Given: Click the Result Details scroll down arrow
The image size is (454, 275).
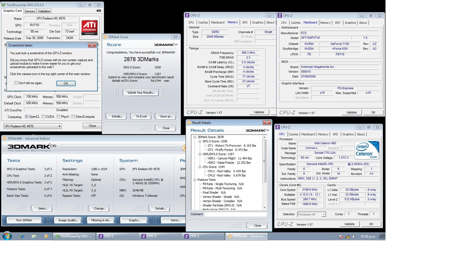Looking at the screenshot, I should [x=264, y=208].
